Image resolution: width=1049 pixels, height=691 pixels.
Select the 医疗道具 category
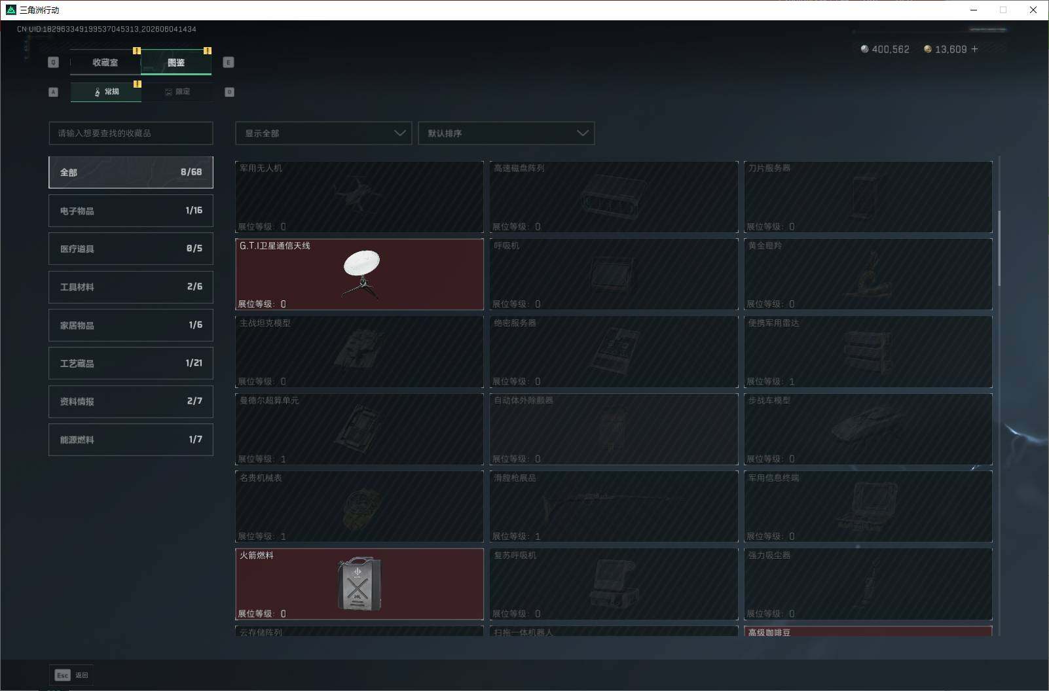[131, 249]
